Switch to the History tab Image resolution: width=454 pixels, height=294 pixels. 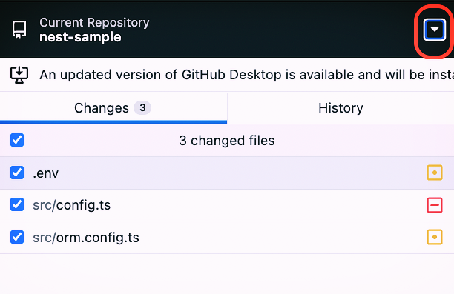(x=340, y=108)
